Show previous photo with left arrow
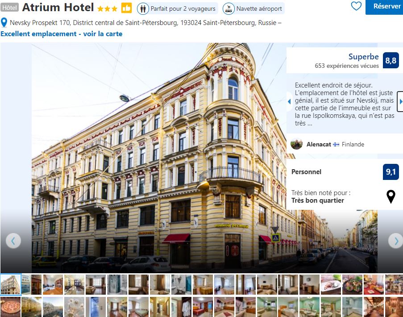Image resolution: width=403 pixels, height=317 pixels. (13, 241)
